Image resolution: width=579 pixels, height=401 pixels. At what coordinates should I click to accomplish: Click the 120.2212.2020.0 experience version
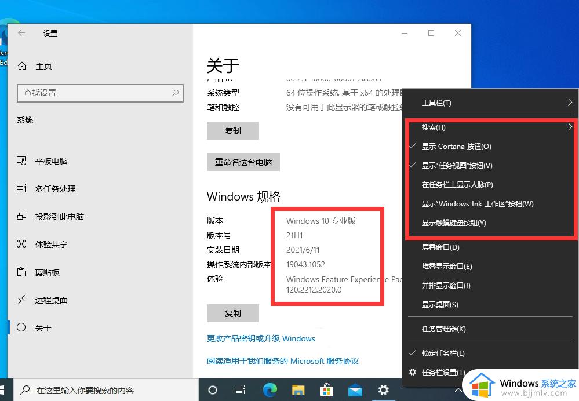(x=314, y=290)
